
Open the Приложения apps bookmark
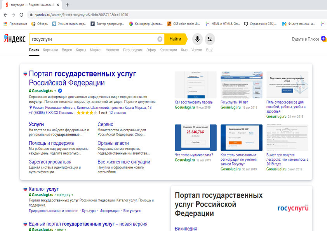point(16,24)
